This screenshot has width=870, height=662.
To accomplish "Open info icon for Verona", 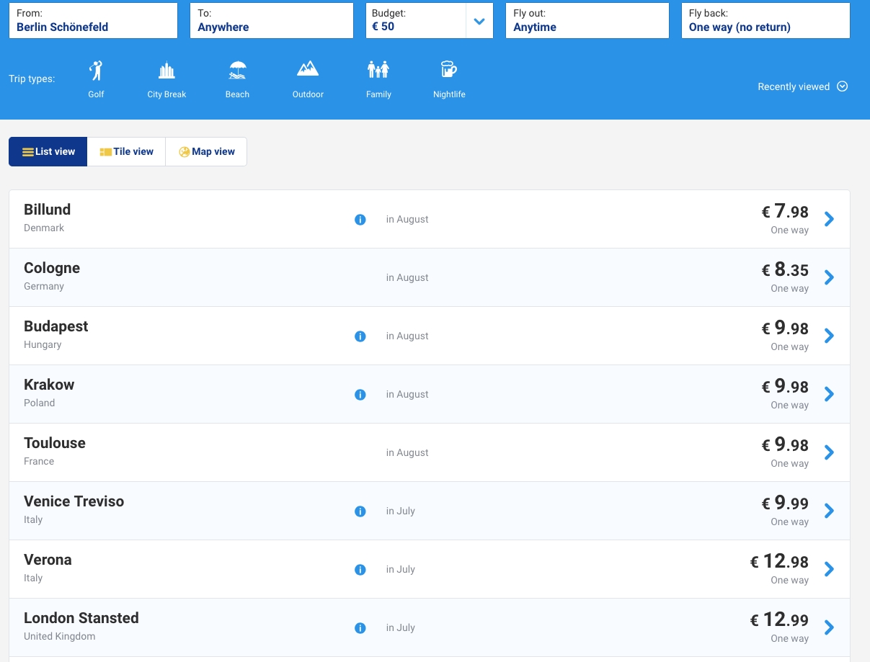I will pos(360,570).
